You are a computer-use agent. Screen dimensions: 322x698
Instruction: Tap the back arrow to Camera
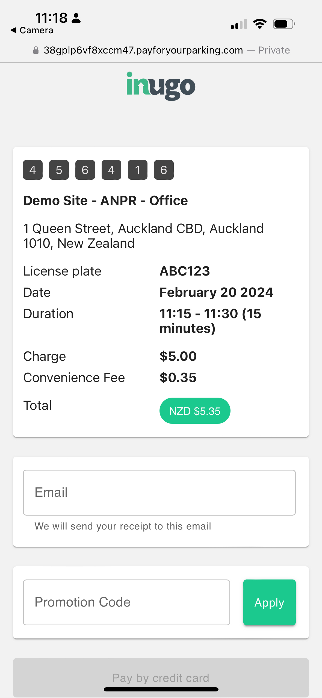[x=14, y=30]
